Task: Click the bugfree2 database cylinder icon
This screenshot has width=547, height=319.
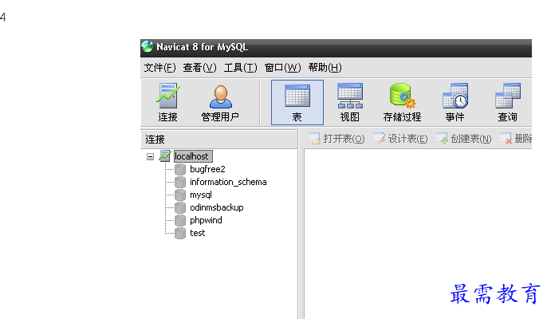Action: click(x=180, y=169)
